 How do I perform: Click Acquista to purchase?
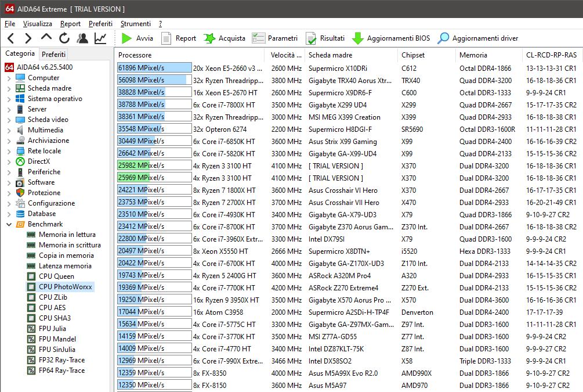[x=224, y=38]
